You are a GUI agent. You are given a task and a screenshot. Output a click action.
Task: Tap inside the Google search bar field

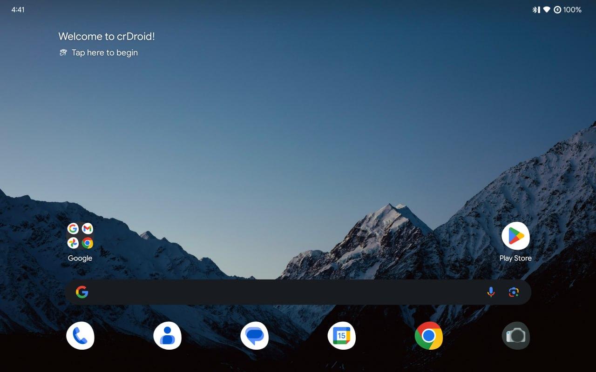(298, 292)
